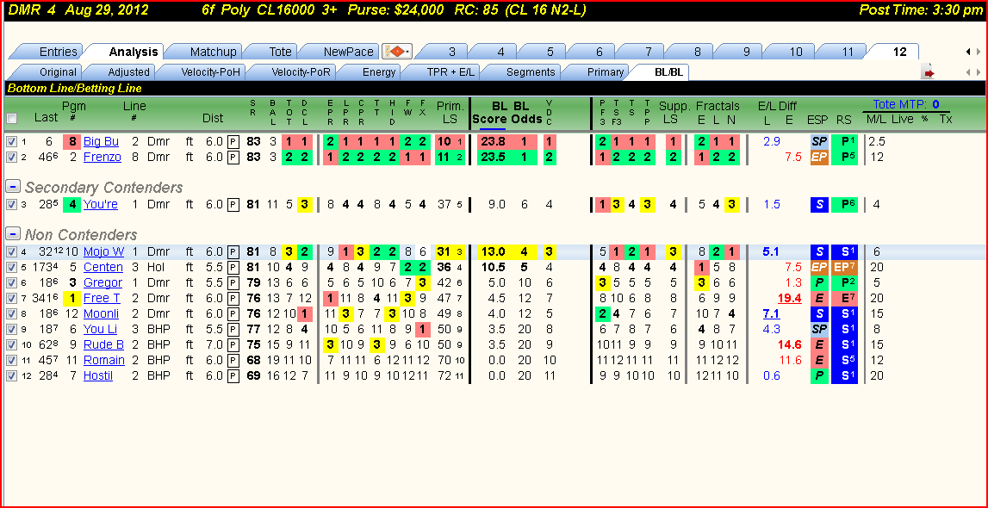Viewport: 988px width, 508px height.
Task: Click the P surface box in Big Bu row
Action: 233,141
